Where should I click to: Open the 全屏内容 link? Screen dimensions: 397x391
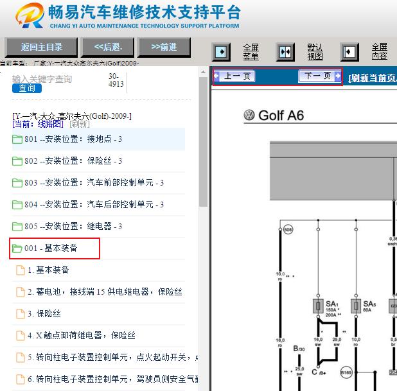pos(379,51)
